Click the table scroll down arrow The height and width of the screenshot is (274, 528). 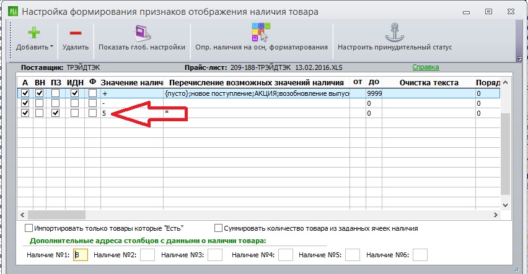tap(505, 205)
